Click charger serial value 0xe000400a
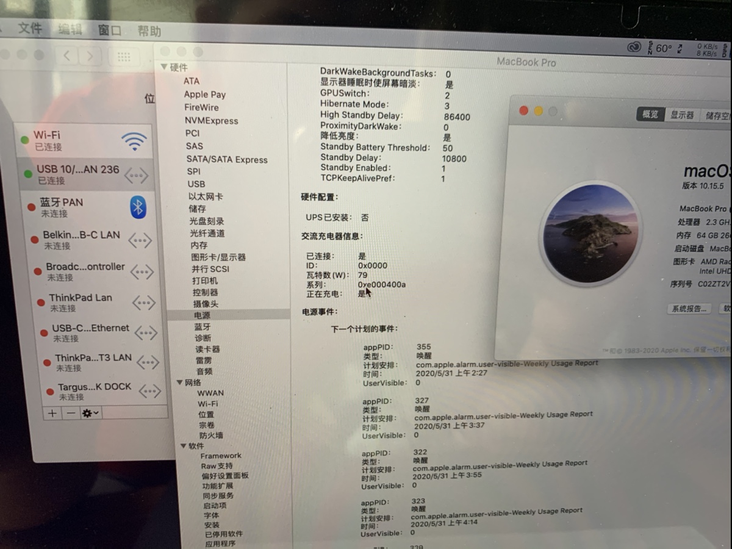Viewport: 732px width, 549px height. (x=382, y=285)
